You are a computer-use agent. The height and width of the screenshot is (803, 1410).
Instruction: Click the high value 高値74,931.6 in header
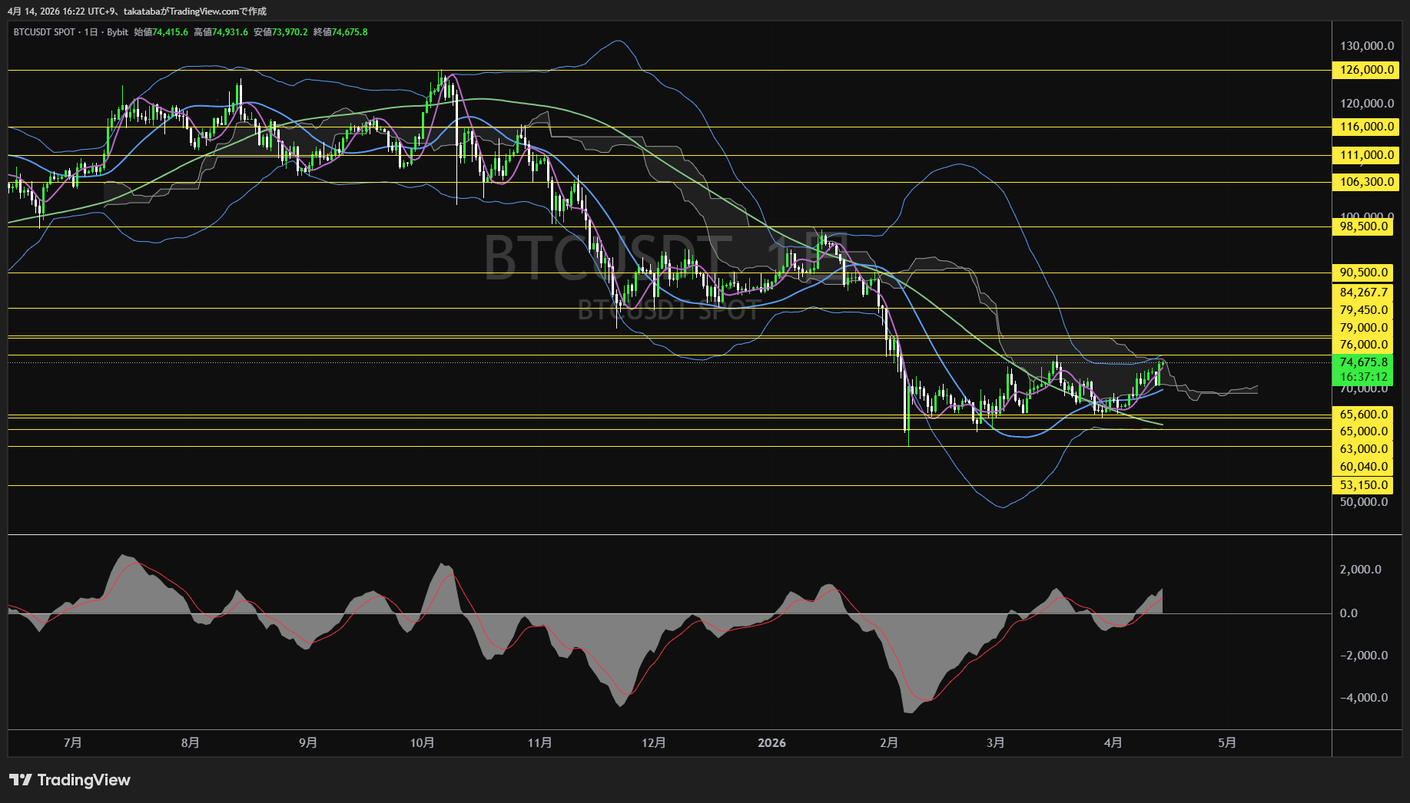click(x=221, y=32)
